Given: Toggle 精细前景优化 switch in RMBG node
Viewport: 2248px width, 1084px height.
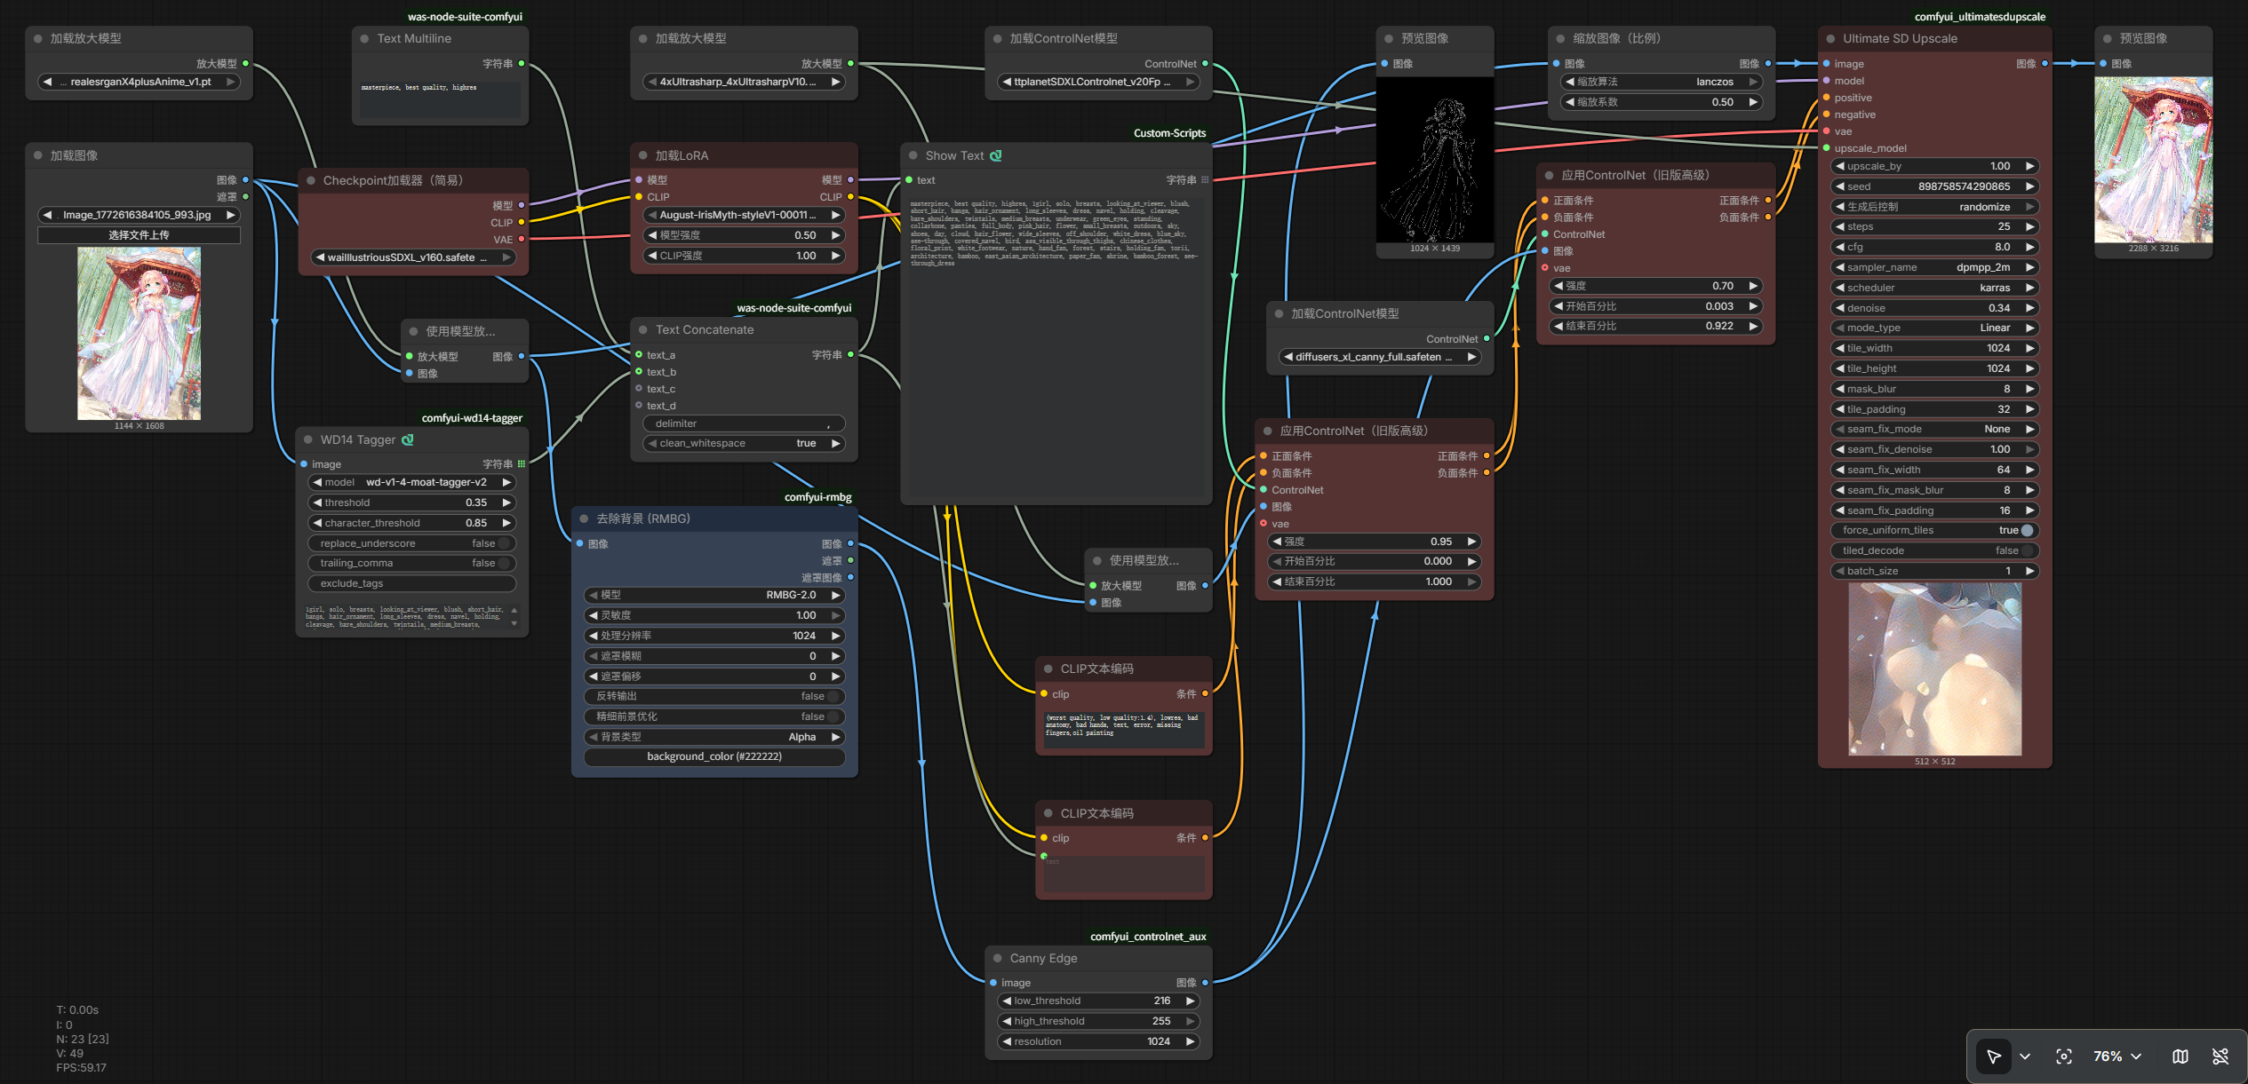Looking at the screenshot, I should tap(714, 716).
